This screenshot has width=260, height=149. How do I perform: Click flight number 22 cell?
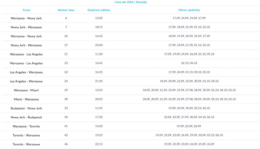pos(66,72)
